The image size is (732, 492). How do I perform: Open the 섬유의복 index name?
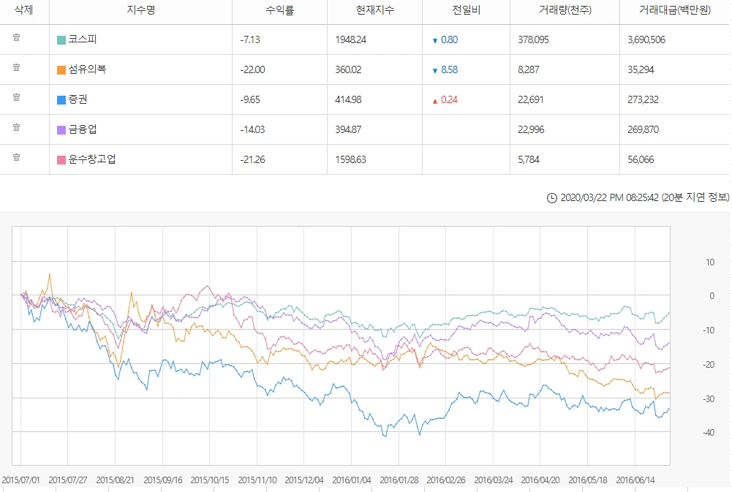tap(87, 69)
